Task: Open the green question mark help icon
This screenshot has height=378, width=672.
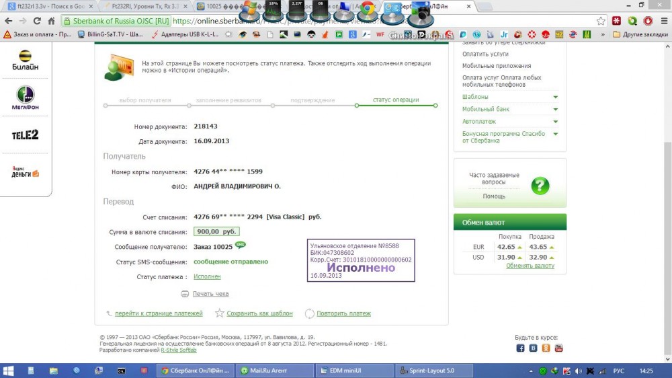Action: click(540, 186)
